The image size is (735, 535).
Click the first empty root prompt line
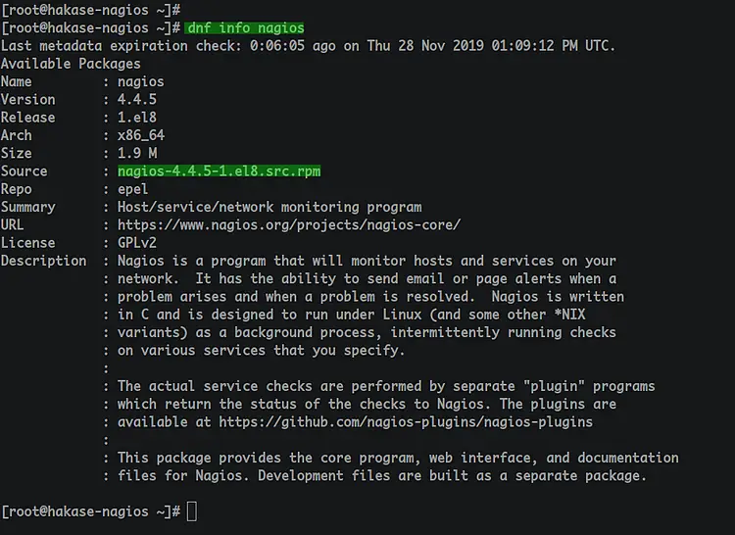click(91, 10)
